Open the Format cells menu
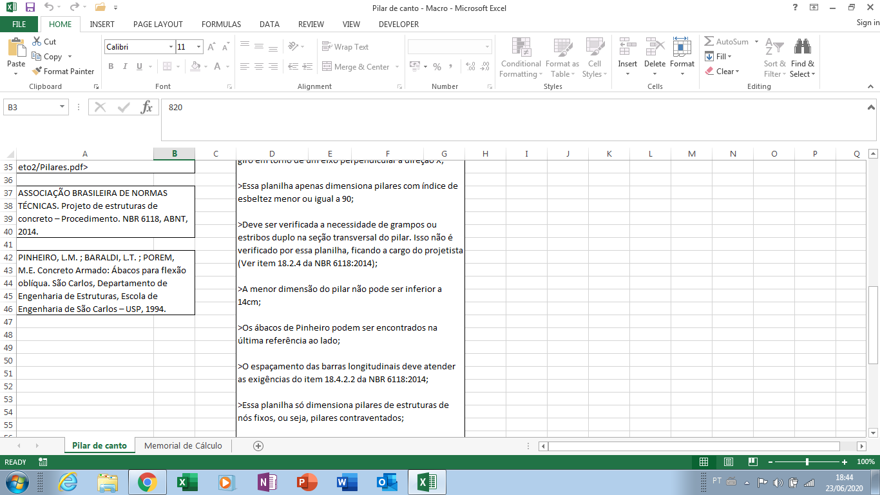 click(x=682, y=58)
